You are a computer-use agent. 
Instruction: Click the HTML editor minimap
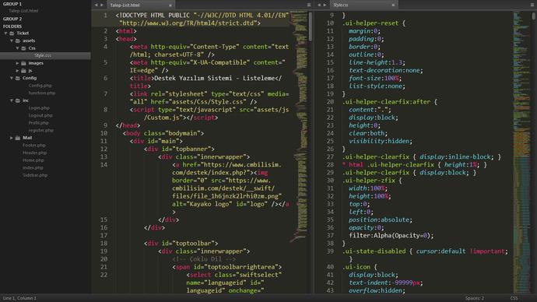[299, 127]
